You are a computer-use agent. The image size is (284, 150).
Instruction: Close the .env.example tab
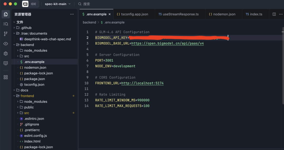(x=110, y=14)
